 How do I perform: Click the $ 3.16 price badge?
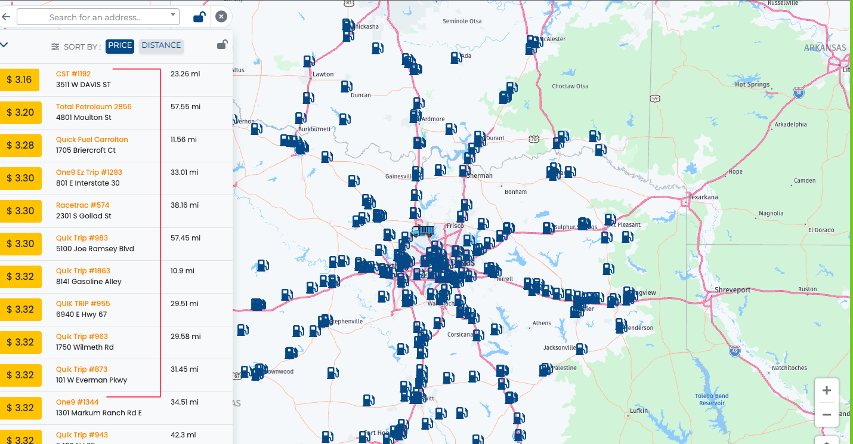[x=20, y=80]
